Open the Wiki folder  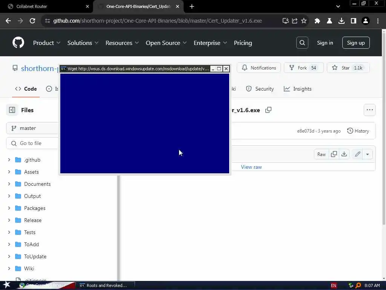click(29, 268)
